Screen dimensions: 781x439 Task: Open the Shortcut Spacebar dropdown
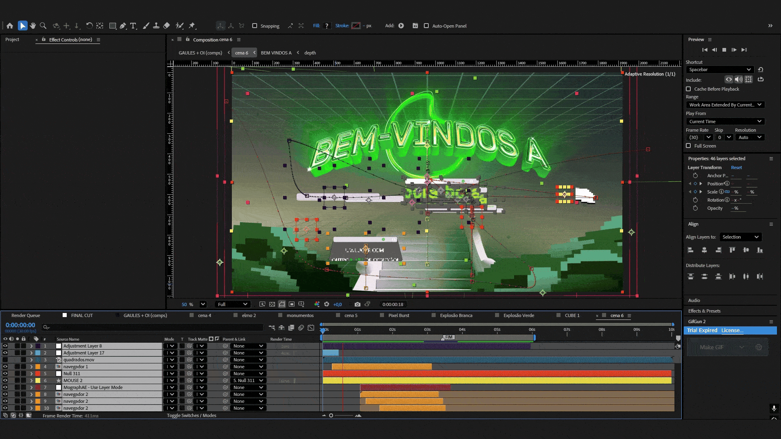point(719,70)
